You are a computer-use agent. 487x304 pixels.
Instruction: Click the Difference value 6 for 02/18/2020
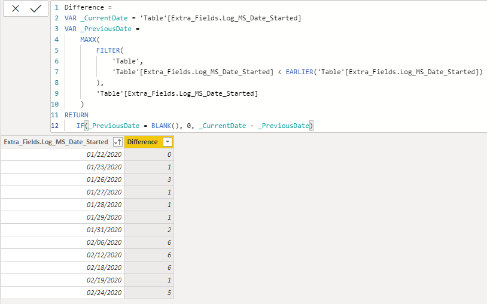coord(149,267)
